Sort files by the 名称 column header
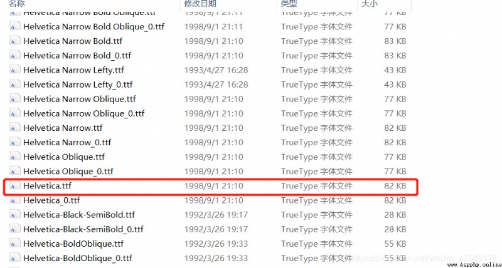502x268 pixels. (x=17, y=4)
